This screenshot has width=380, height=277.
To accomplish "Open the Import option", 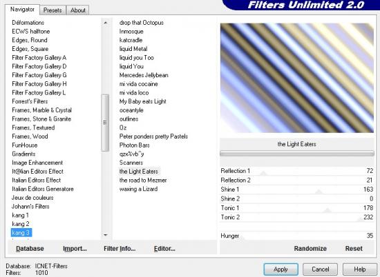I will (x=75, y=249).
